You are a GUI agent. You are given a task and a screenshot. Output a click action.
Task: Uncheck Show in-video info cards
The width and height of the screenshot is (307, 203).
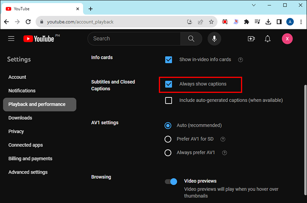coord(168,60)
